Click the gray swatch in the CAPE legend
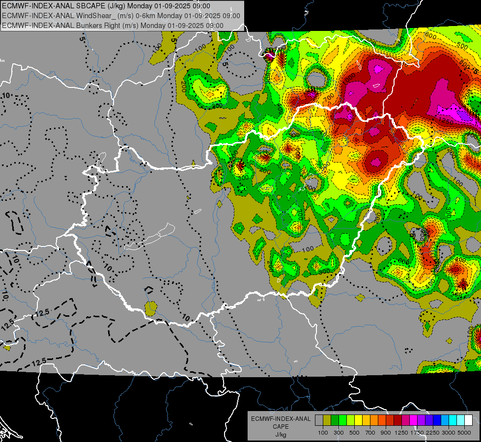This screenshot has height=442, width=481. pyautogui.click(x=319, y=420)
